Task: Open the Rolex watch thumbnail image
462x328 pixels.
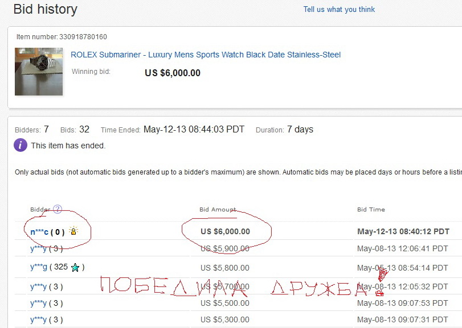Action: coord(39,71)
